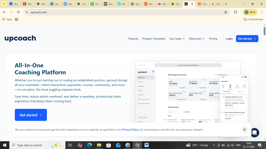Screen dimensions: 266x149
Task: Click the large Get started hero button
Action: (31, 115)
